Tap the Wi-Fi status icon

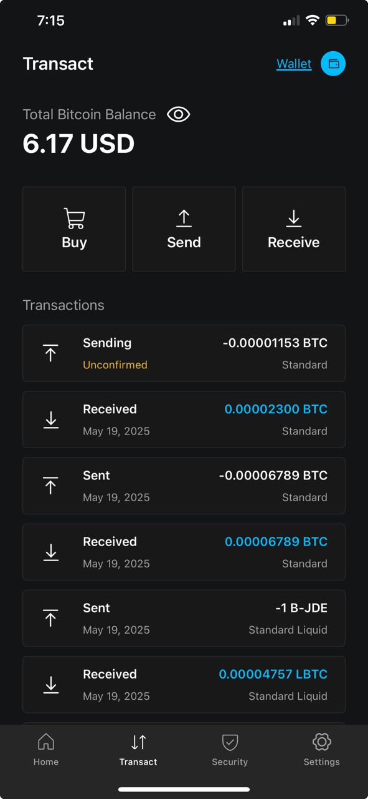click(x=312, y=21)
